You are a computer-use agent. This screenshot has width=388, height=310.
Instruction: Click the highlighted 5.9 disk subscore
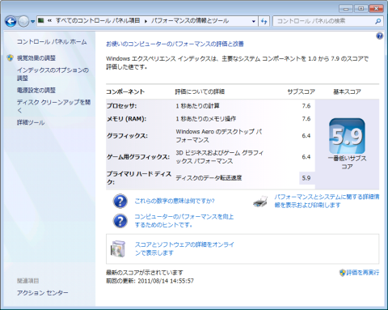(306, 178)
